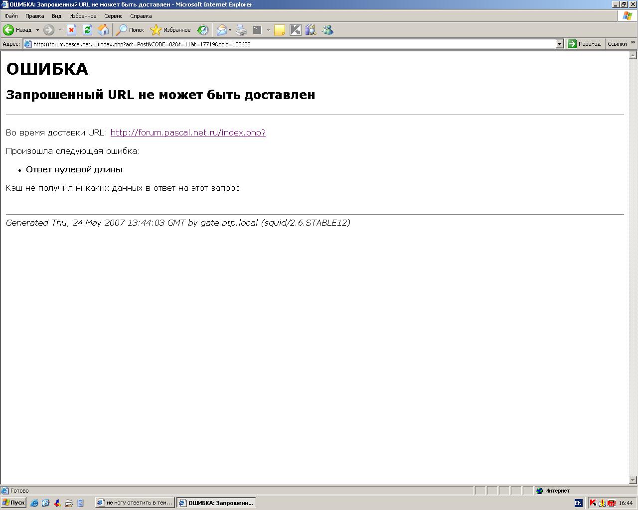The image size is (638, 510).
Task: Click the Назад (Back) arrow button
Action: pos(9,30)
